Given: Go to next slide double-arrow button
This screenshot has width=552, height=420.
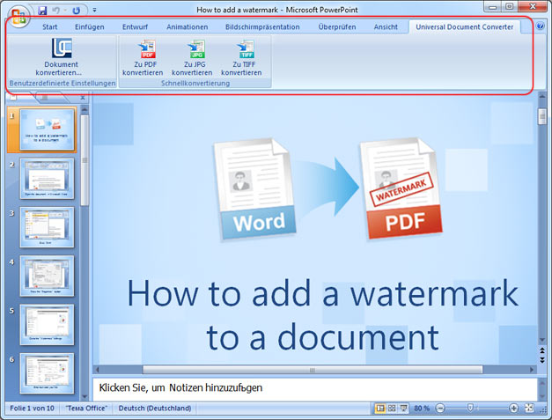Looking at the screenshot, I should [542, 360].
